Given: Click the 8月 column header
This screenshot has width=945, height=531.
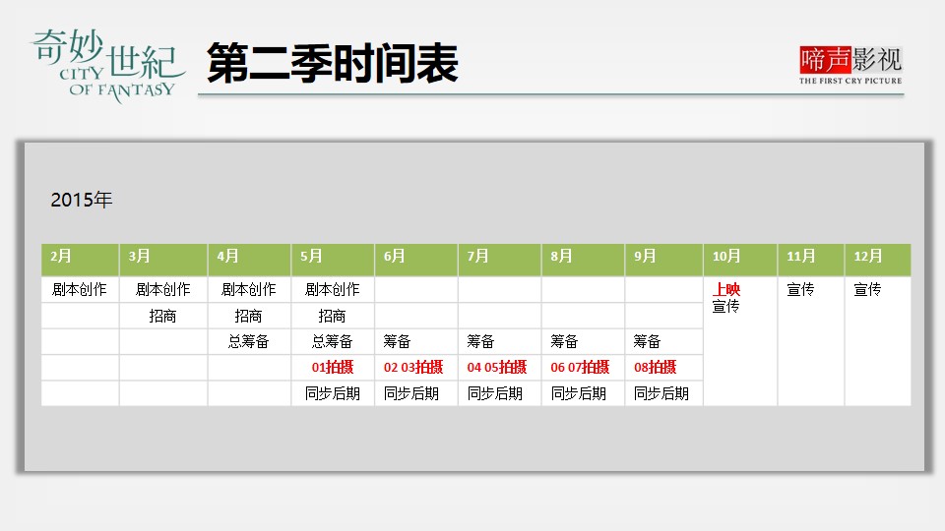Looking at the screenshot, I should click(x=583, y=260).
